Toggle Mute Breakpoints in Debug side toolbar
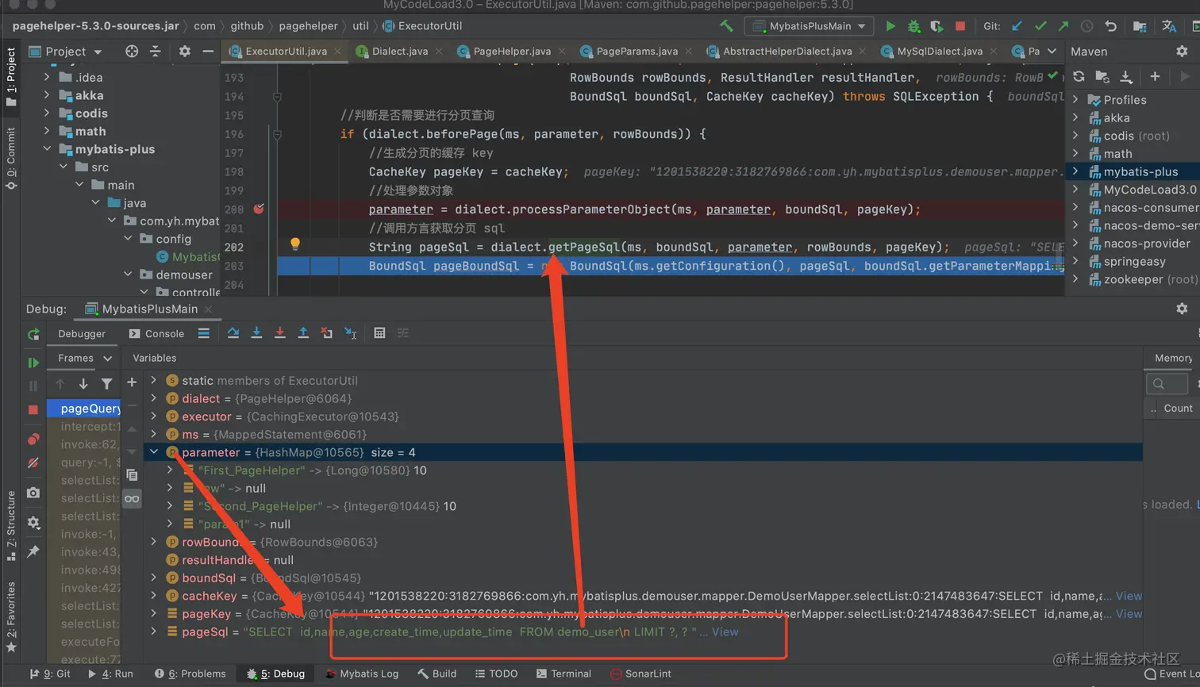Screen dimensions: 1200x687 [x=33, y=462]
